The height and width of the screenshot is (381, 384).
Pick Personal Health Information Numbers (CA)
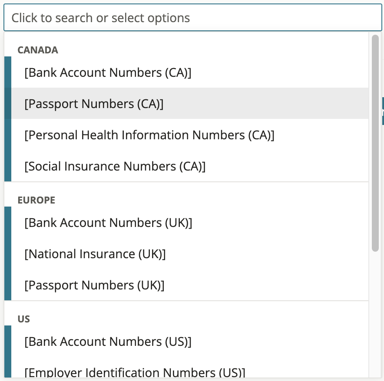[149, 135]
